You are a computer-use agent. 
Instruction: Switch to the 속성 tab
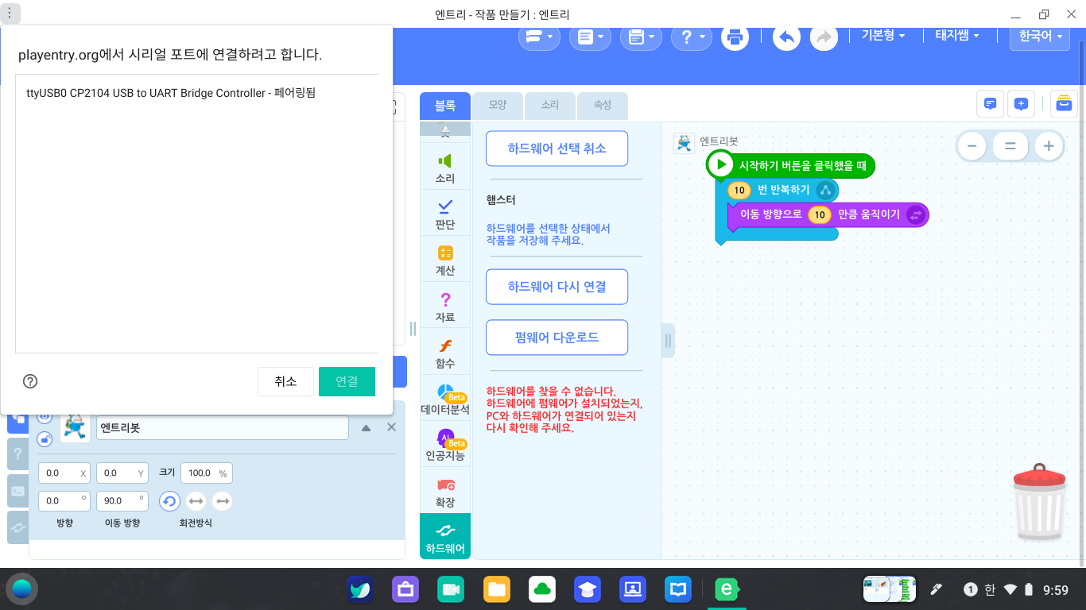click(x=603, y=105)
